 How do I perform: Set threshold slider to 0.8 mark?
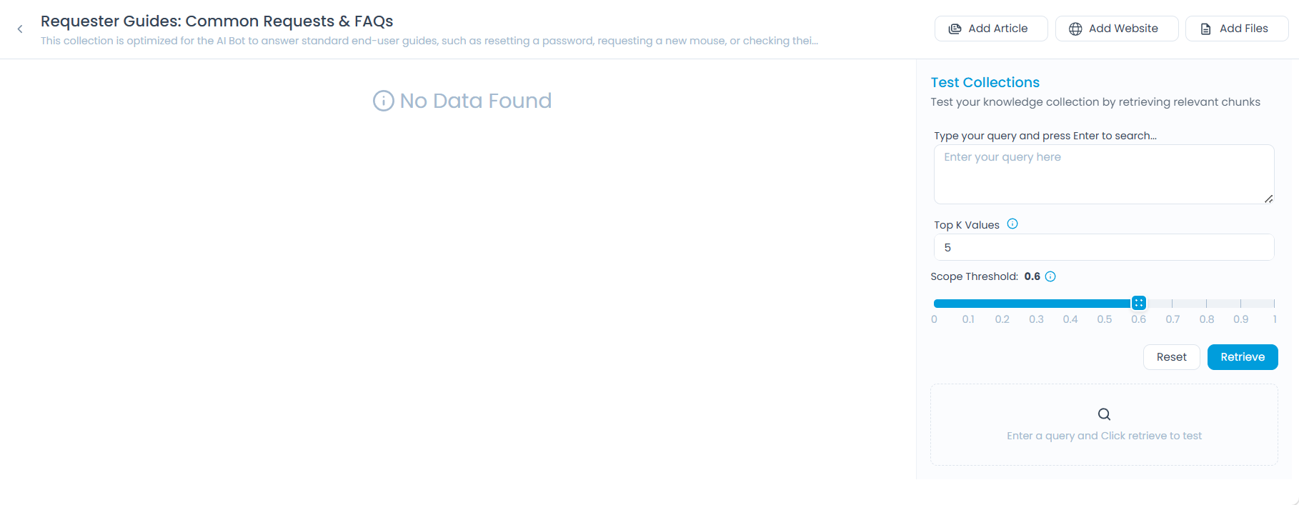pos(1207,304)
